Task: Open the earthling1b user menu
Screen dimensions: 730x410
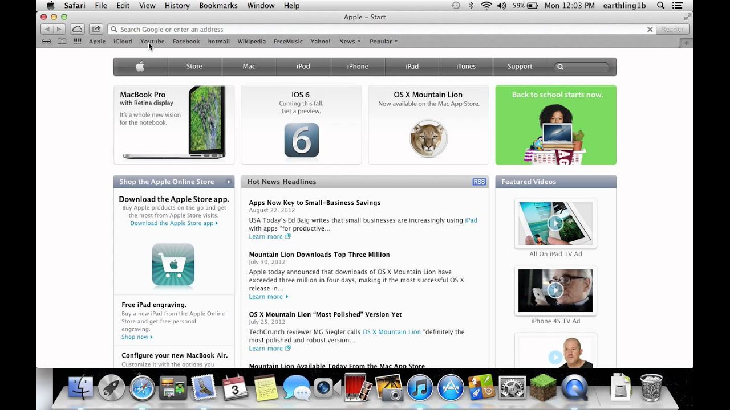Action: tap(626, 6)
